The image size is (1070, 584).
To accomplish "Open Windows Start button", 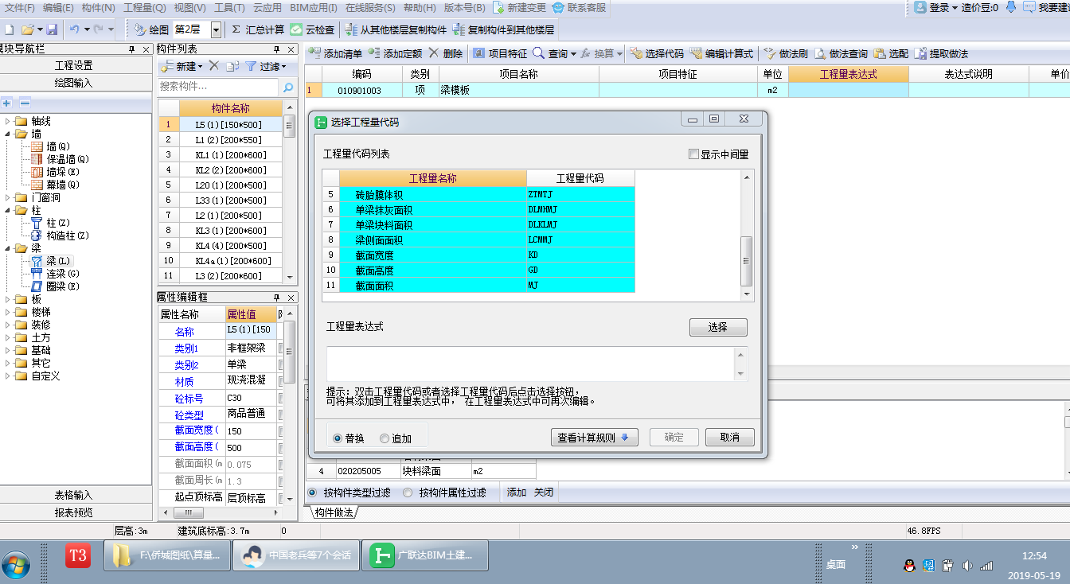I will tap(16, 564).
